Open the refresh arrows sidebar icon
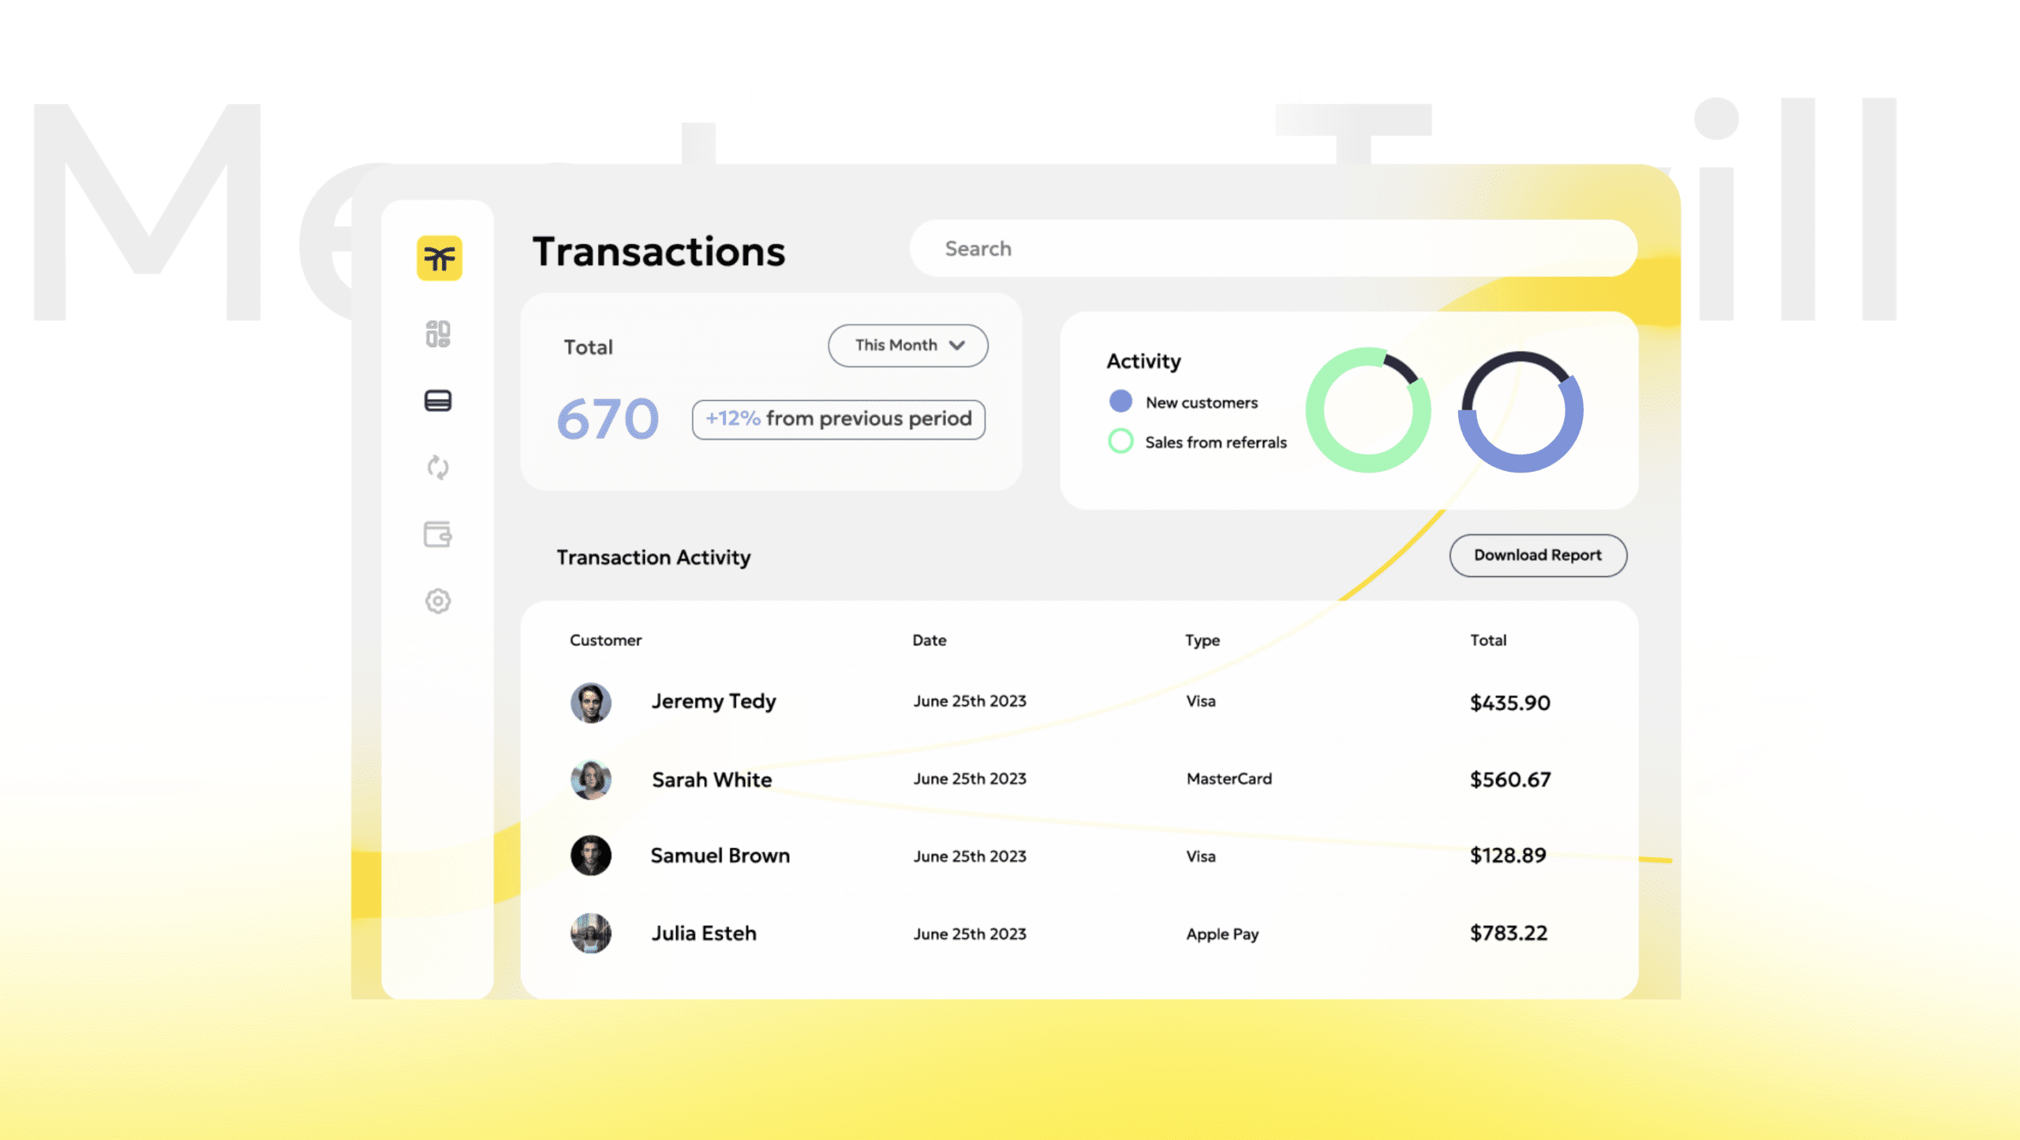The image size is (2020, 1140). point(438,467)
